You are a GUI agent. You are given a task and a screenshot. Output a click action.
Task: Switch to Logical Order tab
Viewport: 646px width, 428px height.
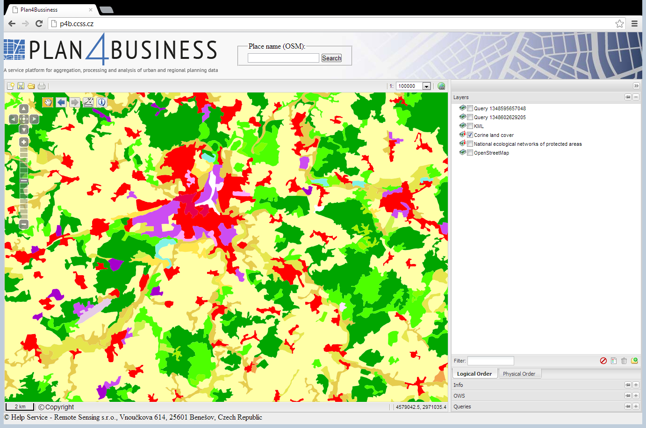tap(474, 374)
